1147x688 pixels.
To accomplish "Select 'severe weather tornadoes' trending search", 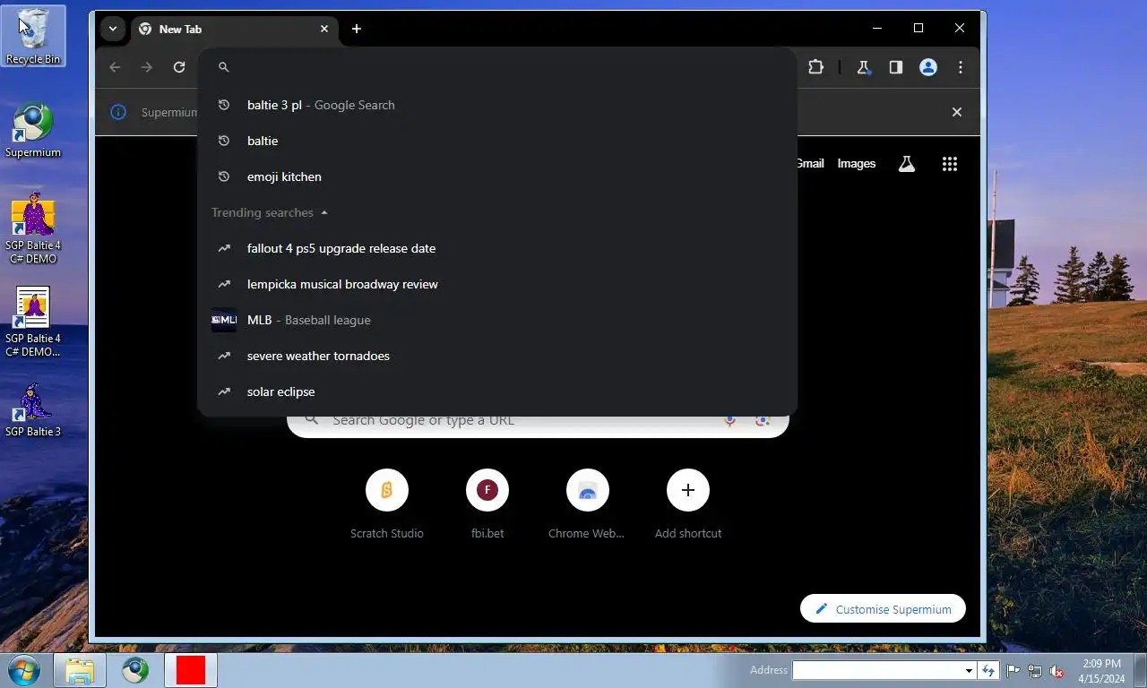I will [x=497, y=356].
